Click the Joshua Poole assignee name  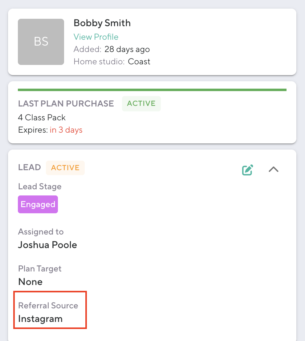[47, 245]
